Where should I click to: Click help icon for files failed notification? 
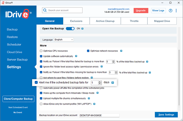pyautogui.click(x=147, y=62)
